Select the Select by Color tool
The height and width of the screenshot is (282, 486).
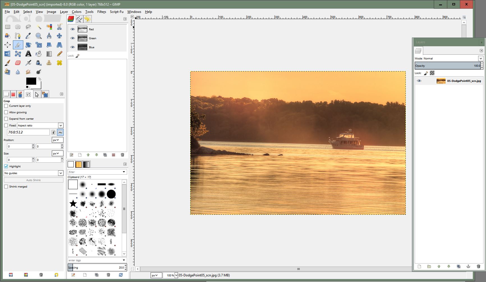(x=49, y=27)
